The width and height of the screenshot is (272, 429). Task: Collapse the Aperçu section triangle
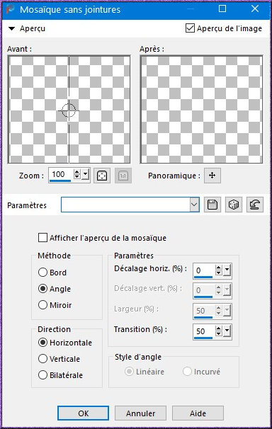[11, 28]
